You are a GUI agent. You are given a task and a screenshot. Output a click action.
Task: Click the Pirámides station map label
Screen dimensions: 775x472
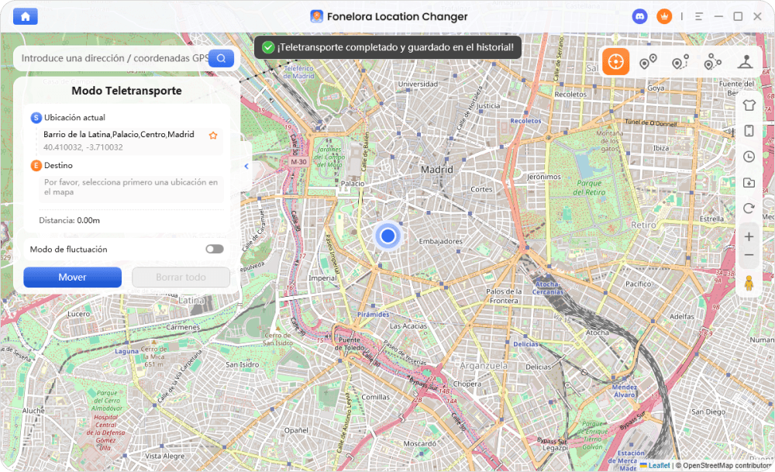tap(374, 315)
